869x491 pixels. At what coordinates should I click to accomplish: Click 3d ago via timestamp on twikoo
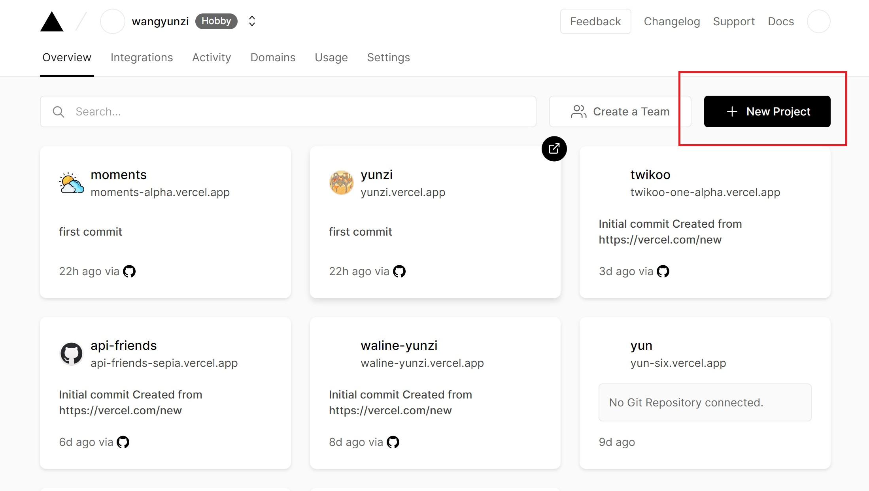coord(626,271)
